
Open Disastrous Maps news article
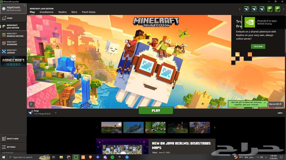(x=181, y=145)
